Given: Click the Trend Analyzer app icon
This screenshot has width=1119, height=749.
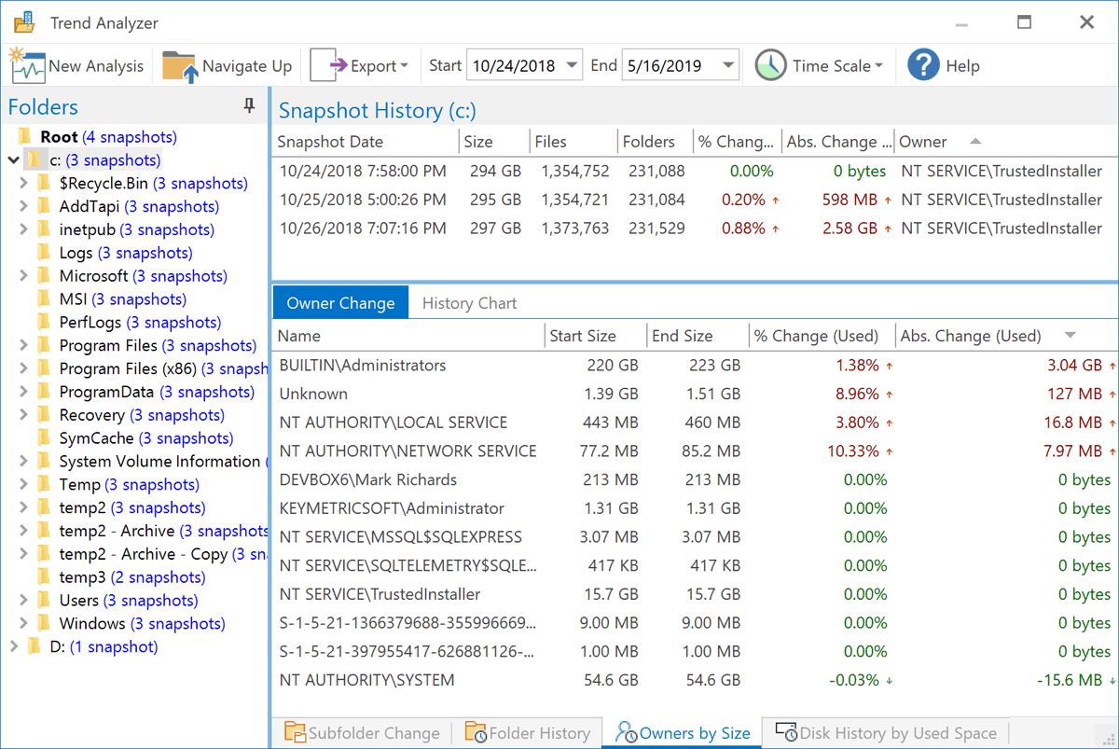Looking at the screenshot, I should point(25,22).
